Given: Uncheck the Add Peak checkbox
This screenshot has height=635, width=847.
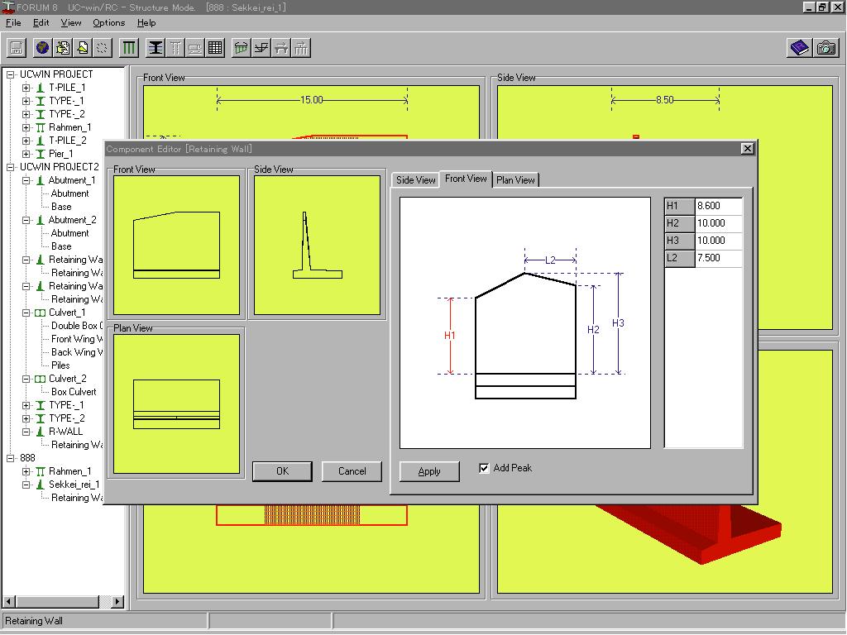Looking at the screenshot, I should pyautogui.click(x=485, y=468).
